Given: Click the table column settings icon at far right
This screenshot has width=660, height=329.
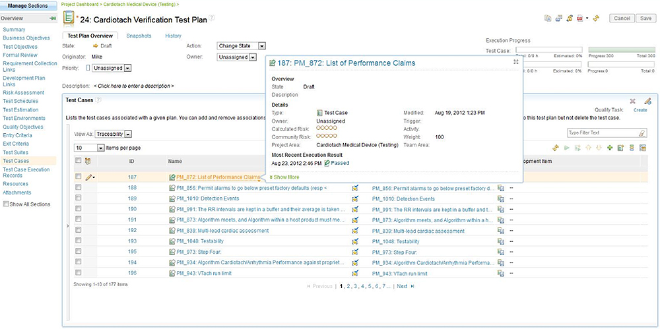Looking at the screenshot, I should point(642,148).
